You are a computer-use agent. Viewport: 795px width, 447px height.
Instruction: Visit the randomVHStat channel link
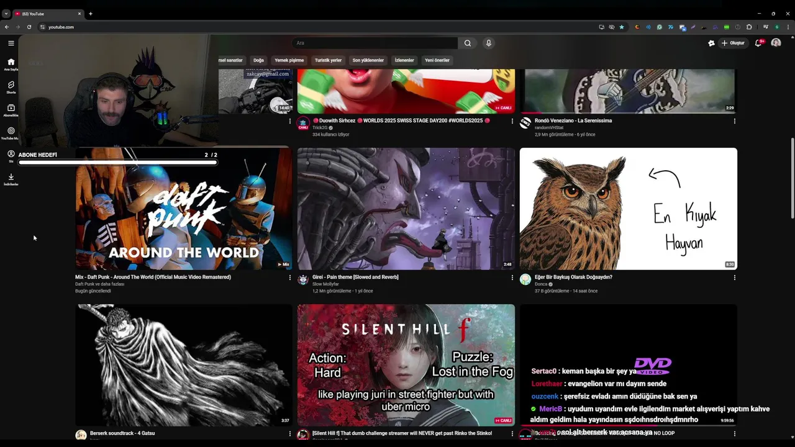click(x=549, y=128)
